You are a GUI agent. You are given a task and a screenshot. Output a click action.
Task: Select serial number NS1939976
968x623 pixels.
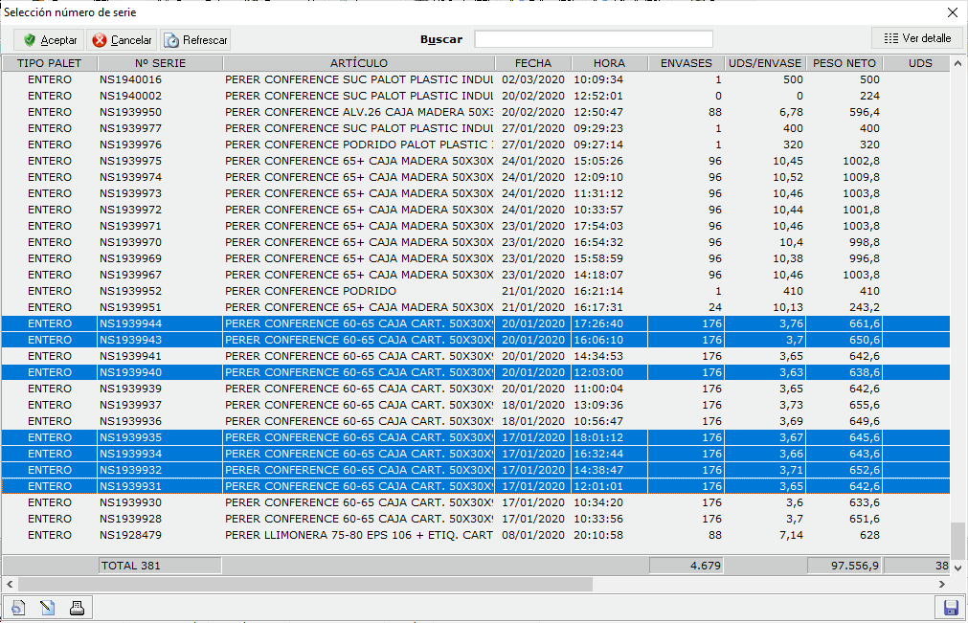pyautogui.click(x=130, y=145)
